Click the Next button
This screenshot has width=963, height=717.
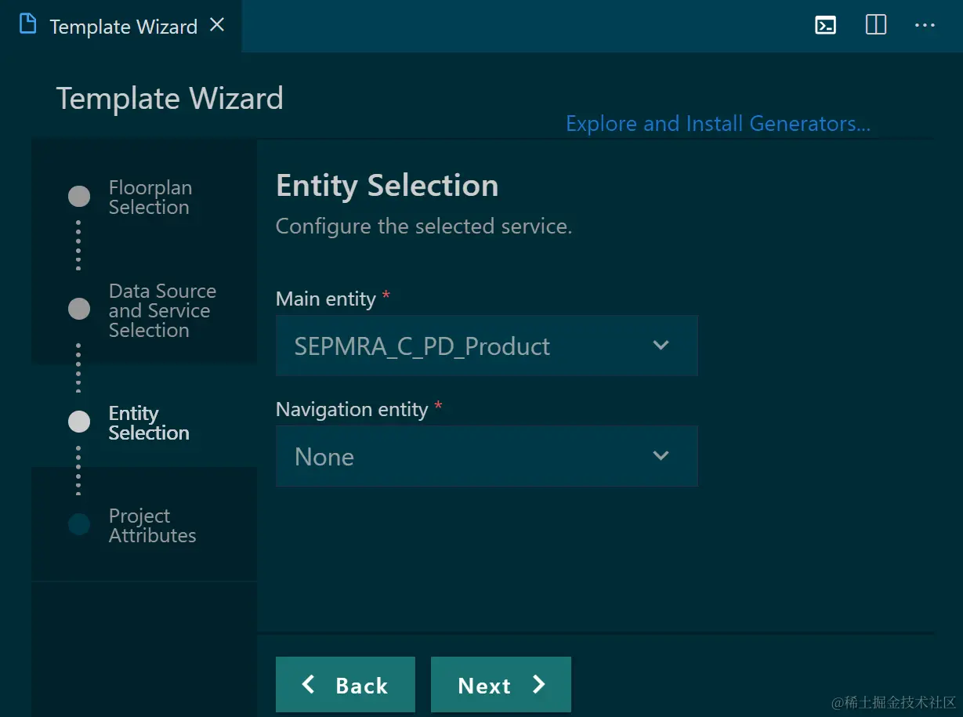point(501,685)
